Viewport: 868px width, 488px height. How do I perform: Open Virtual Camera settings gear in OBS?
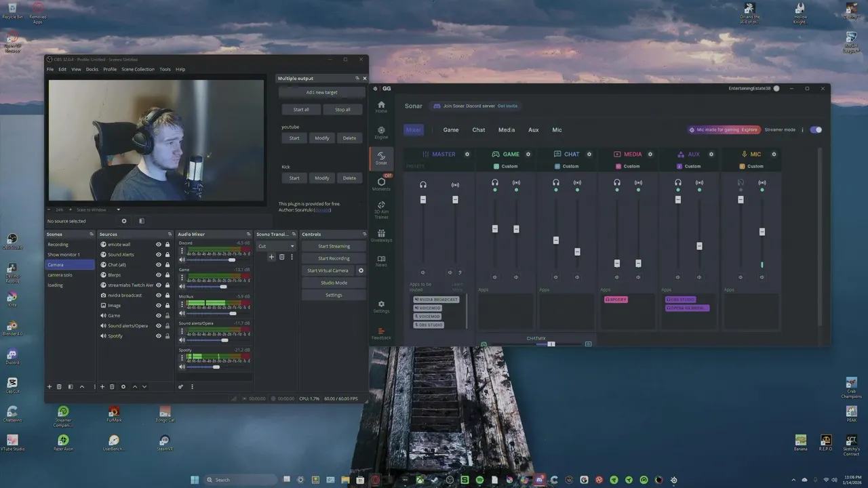361,270
